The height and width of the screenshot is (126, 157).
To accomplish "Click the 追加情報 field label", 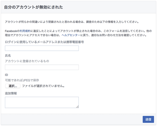I will pyautogui.click(x=11, y=93).
